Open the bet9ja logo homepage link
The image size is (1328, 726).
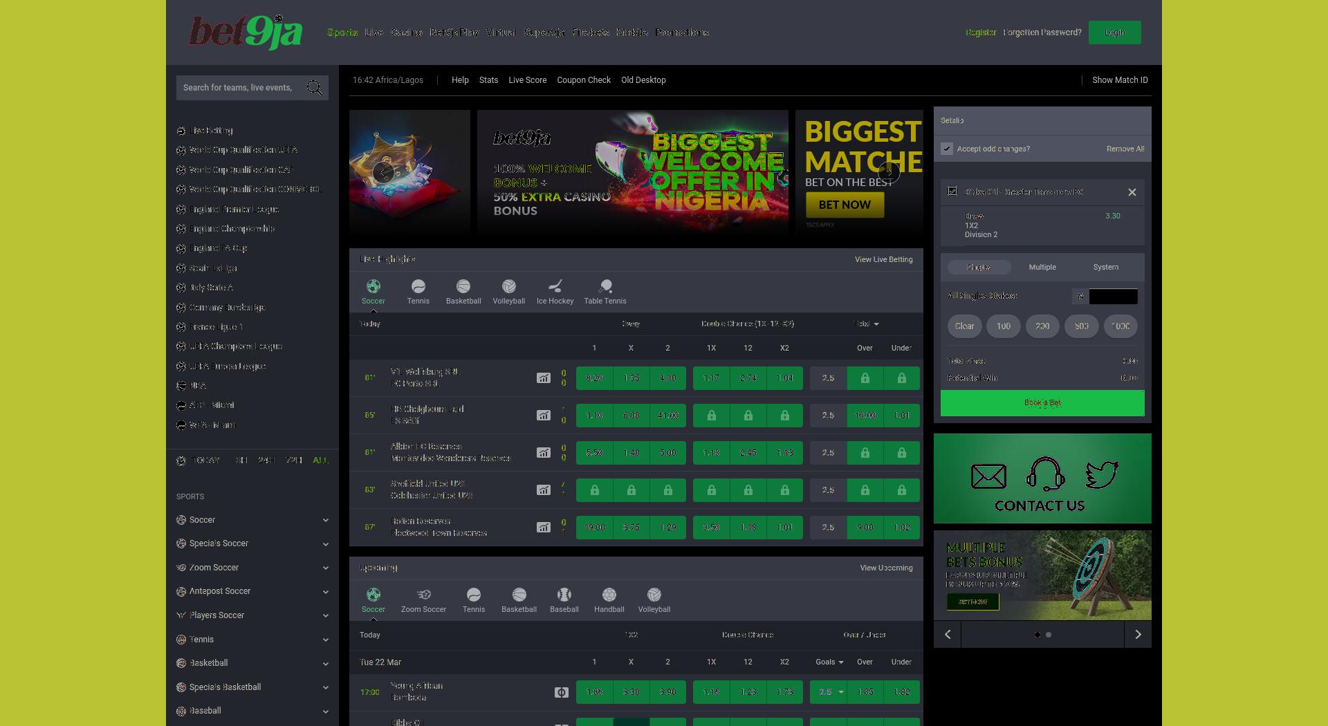246,32
